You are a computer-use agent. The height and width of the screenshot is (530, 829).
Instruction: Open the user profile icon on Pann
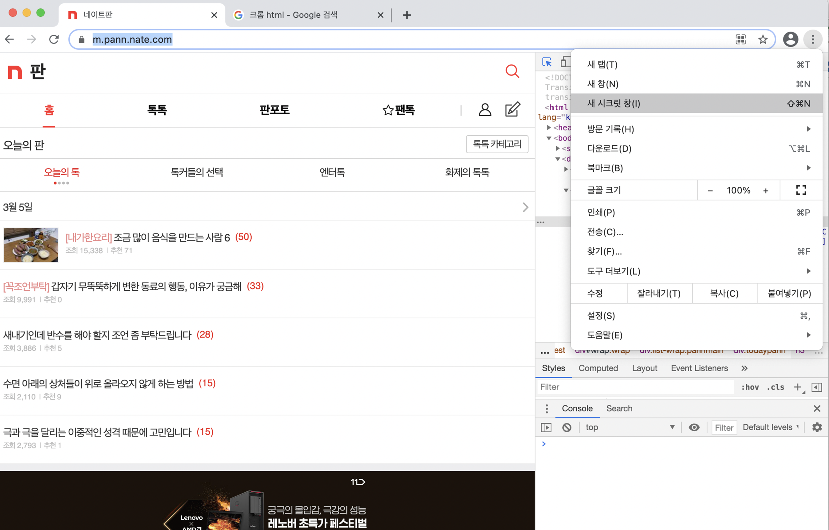(x=485, y=110)
